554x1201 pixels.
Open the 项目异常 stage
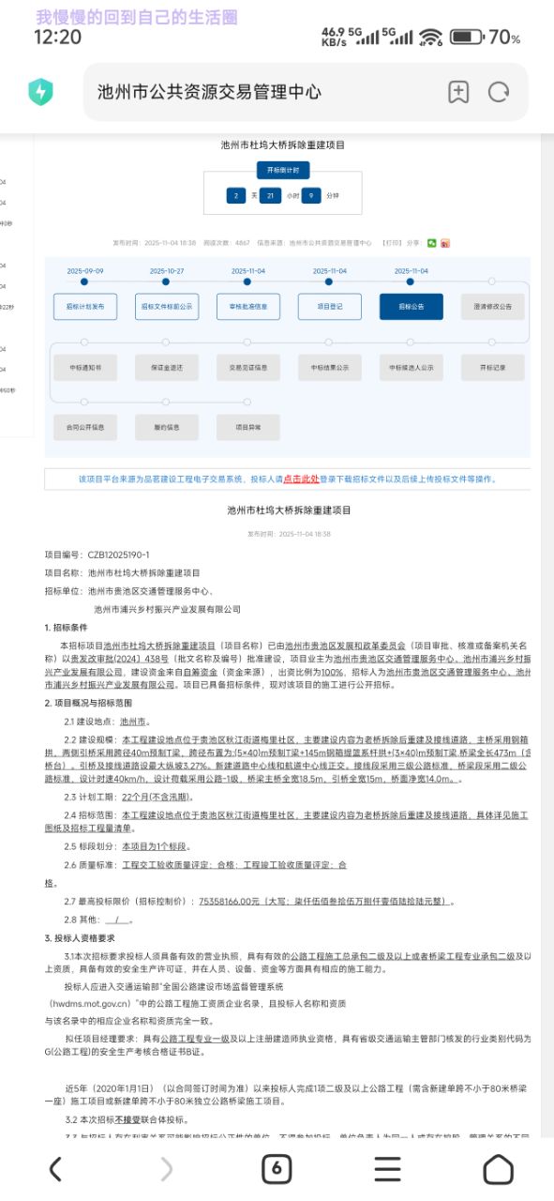(248, 427)
